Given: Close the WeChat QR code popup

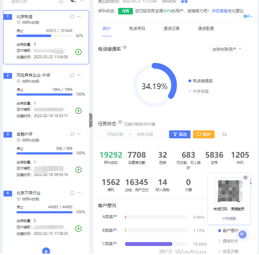Looking at the screenshot, I should click(x=245, y=178).
